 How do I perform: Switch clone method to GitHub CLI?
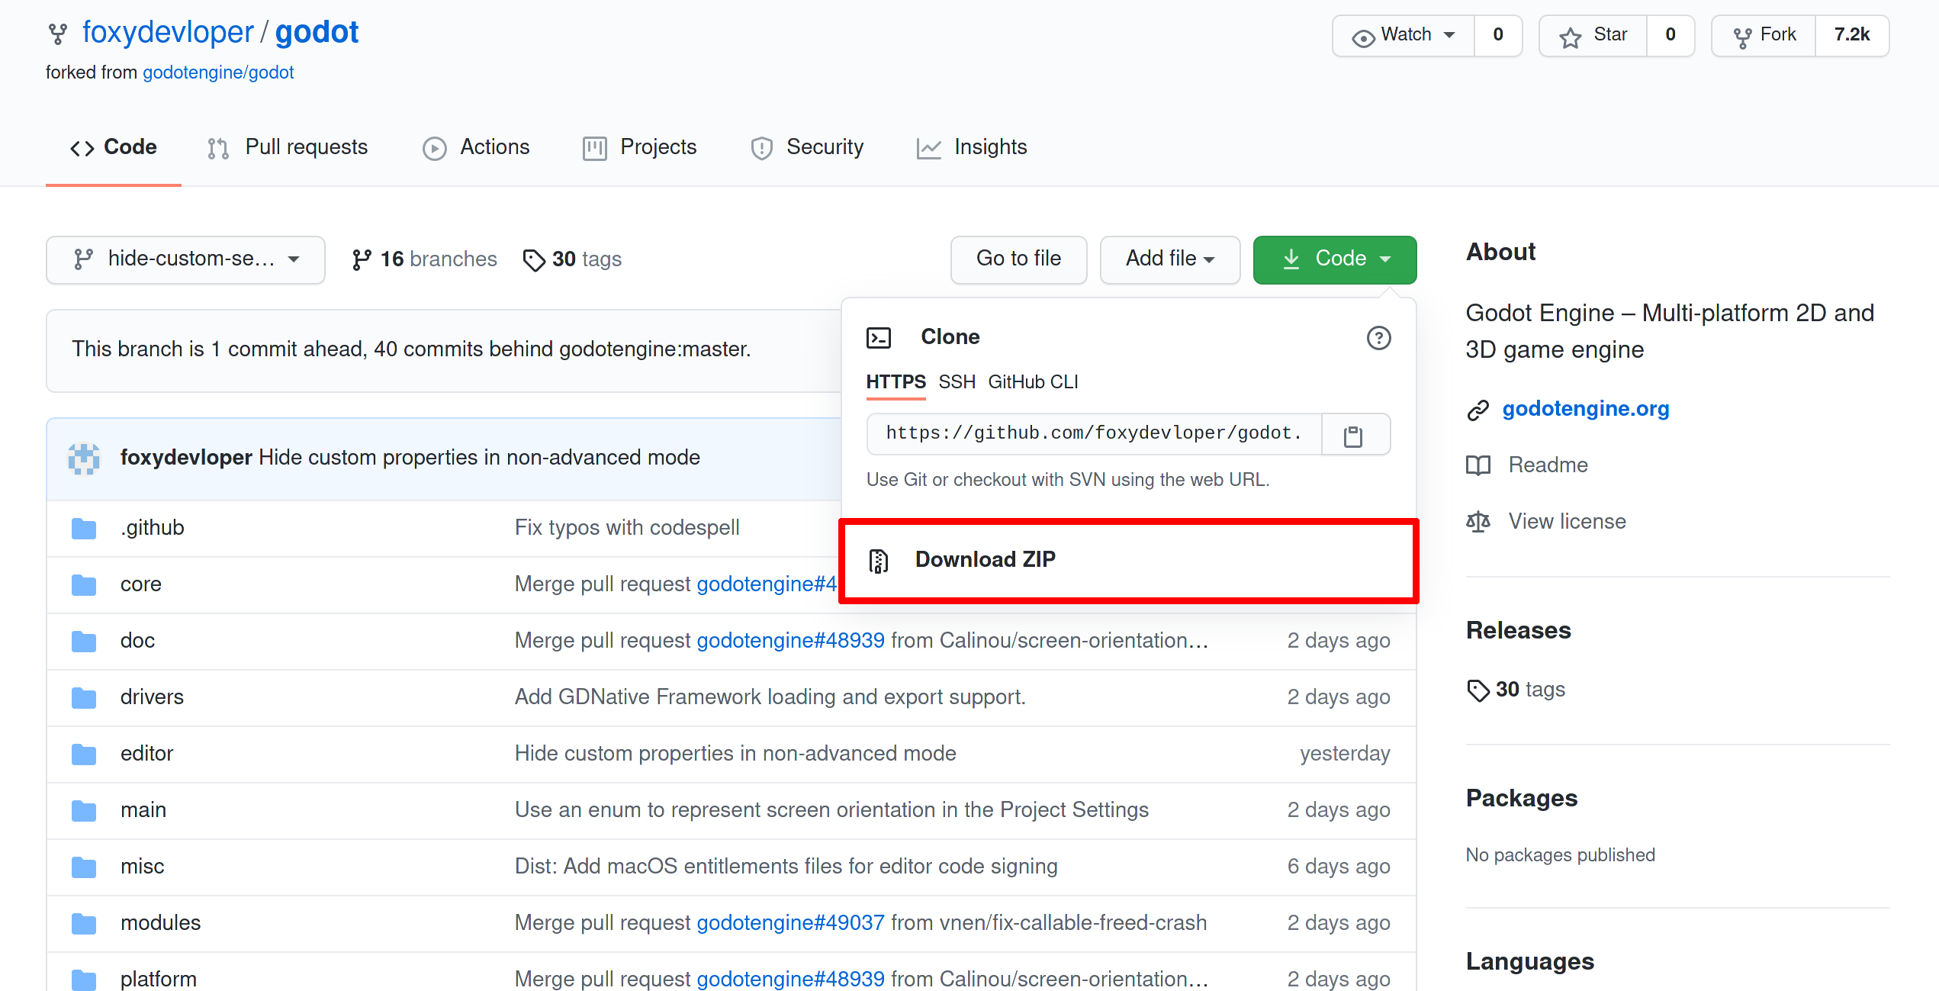(1033, 381)
